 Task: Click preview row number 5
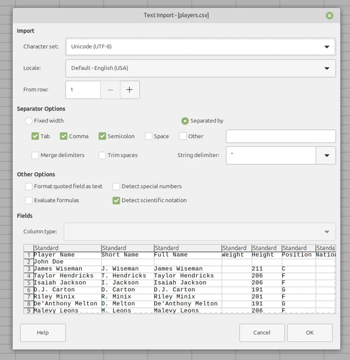click(x=29, y=283)
